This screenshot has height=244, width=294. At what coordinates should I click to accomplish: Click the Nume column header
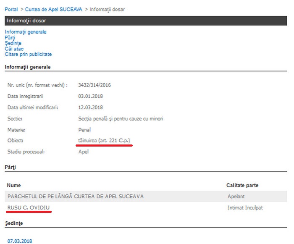14,185
